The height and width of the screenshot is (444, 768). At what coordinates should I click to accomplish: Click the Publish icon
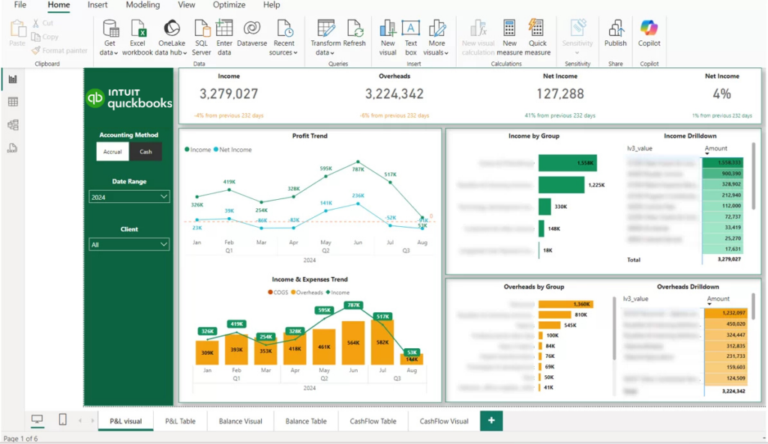[616, 29]
